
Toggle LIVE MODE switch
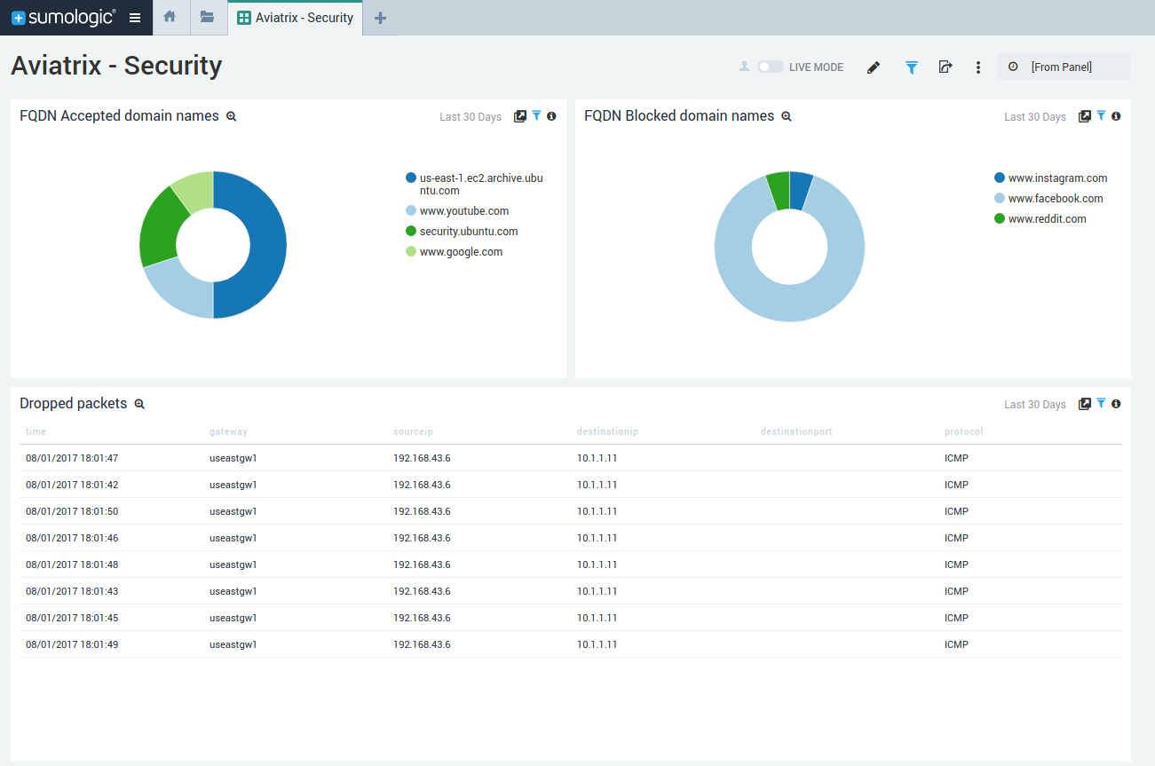770,67
